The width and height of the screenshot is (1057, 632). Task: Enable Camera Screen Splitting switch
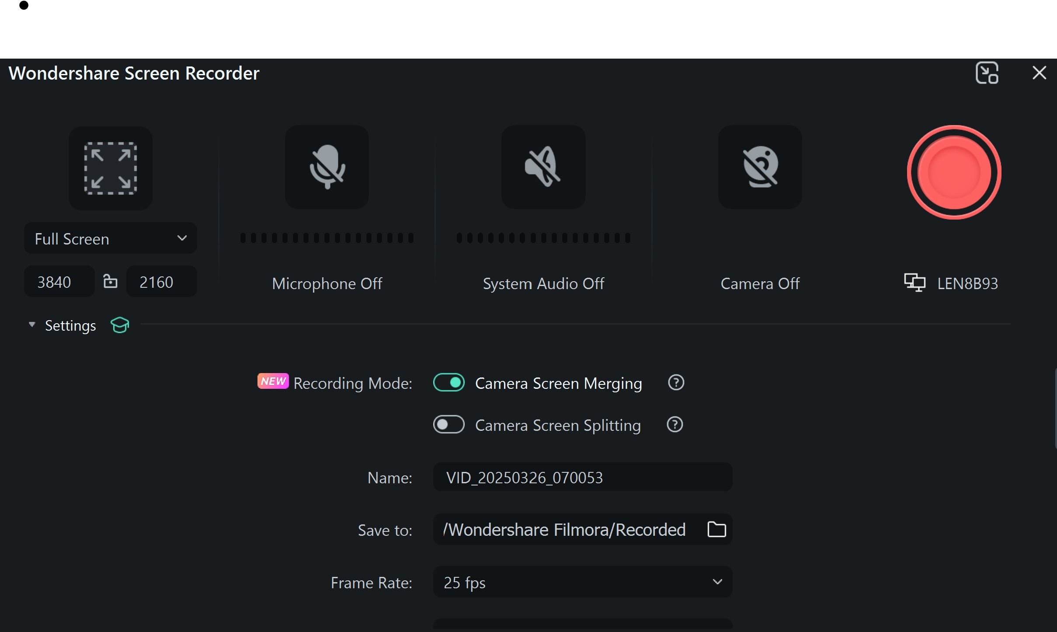449,424
